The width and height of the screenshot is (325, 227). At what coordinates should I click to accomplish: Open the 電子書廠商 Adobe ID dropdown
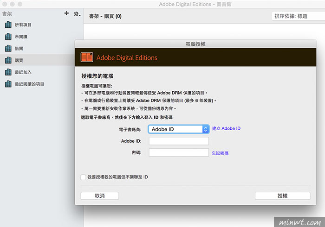[179, 129]
